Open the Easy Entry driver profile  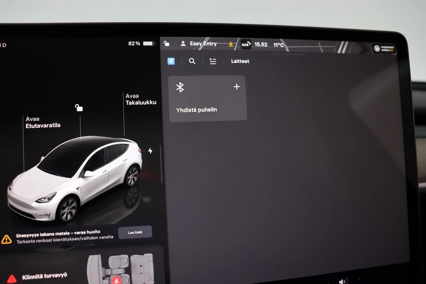[x=203, y=44]
